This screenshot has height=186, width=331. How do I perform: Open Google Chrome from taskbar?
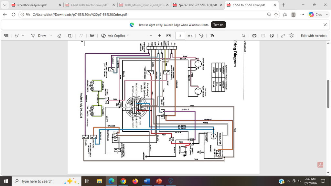click(123, 181)
